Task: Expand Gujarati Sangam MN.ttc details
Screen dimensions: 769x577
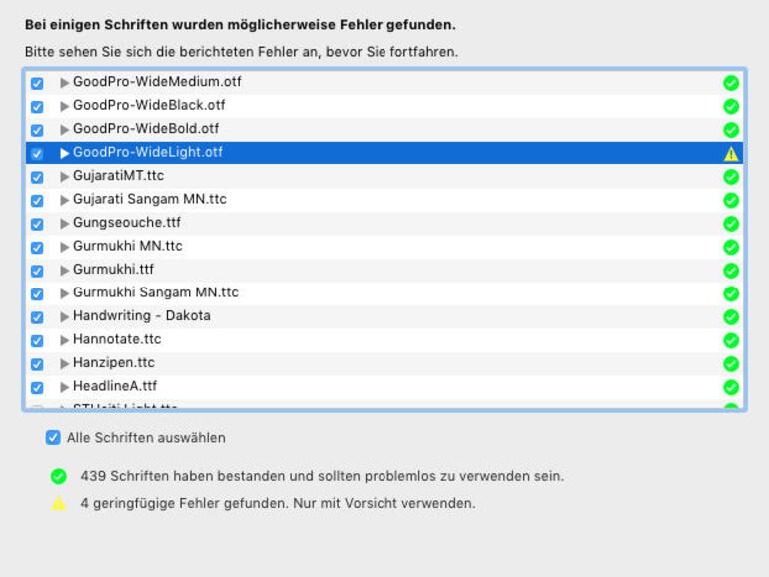Action: [x=65, y=200]
